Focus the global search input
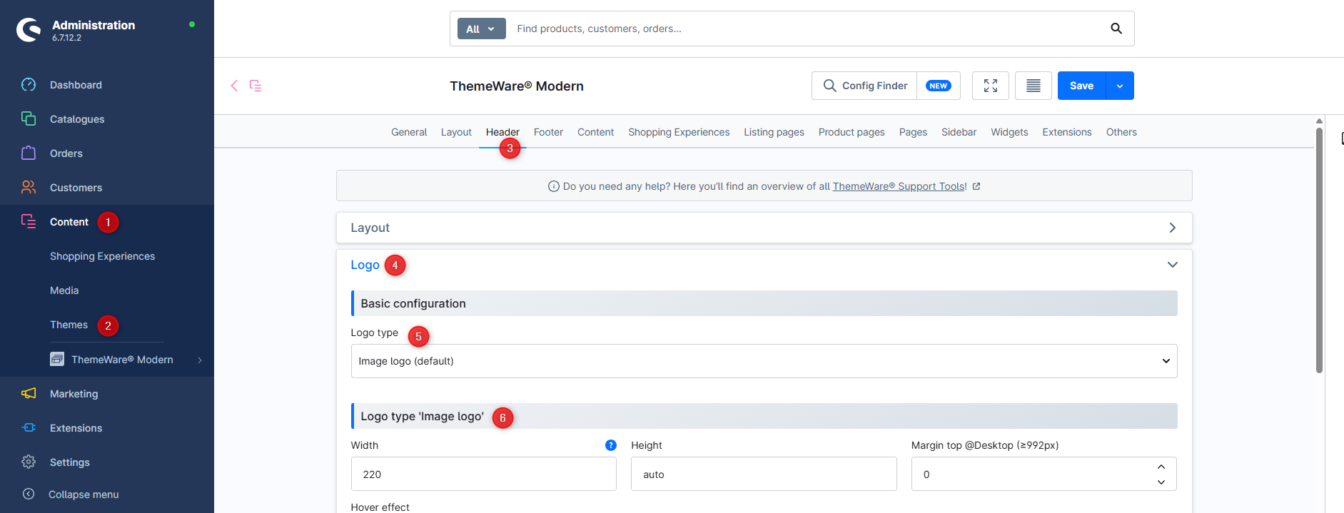The width and height of the screenshot is (1344, 513). click(x=807, y=29)
